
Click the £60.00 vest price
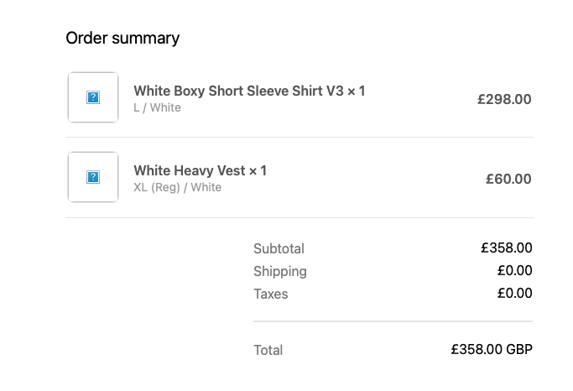(x=508, y=179)
